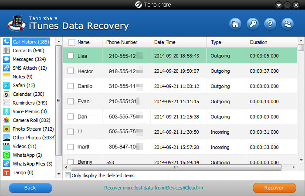Viewport: 305px width, 196px height.
Task: Click the table vertical scrollbar thumb
Action: tap(301, 47)
